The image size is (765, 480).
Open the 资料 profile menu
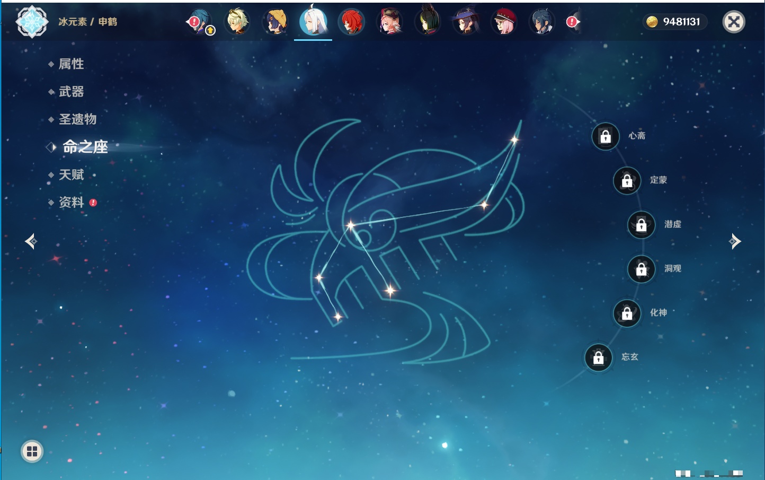[71, 202]
